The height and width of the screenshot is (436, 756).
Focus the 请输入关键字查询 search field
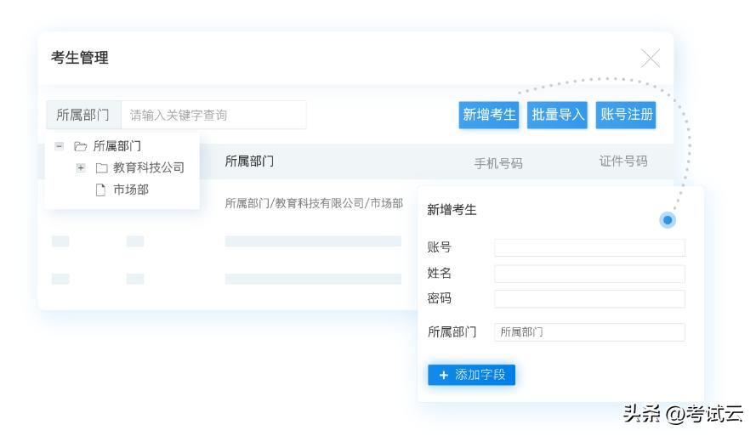(213, 115)
